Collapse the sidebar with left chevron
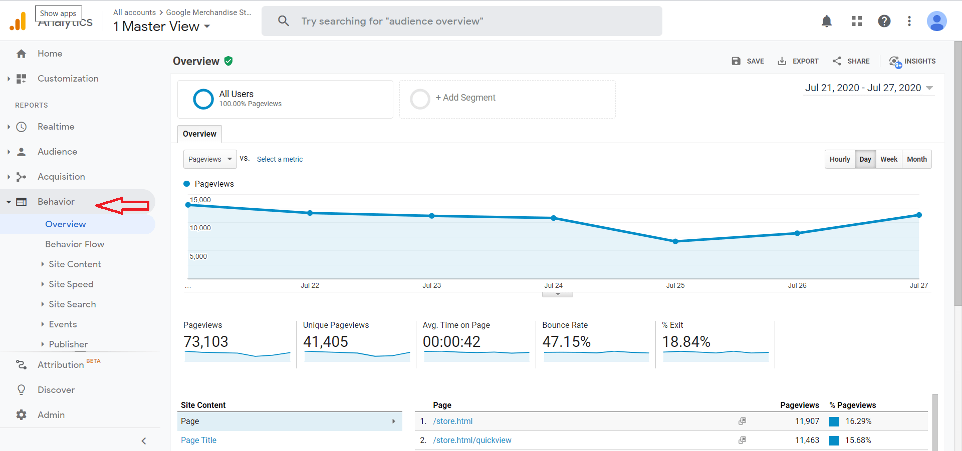 pyautogui.click(x=144, y=441)
